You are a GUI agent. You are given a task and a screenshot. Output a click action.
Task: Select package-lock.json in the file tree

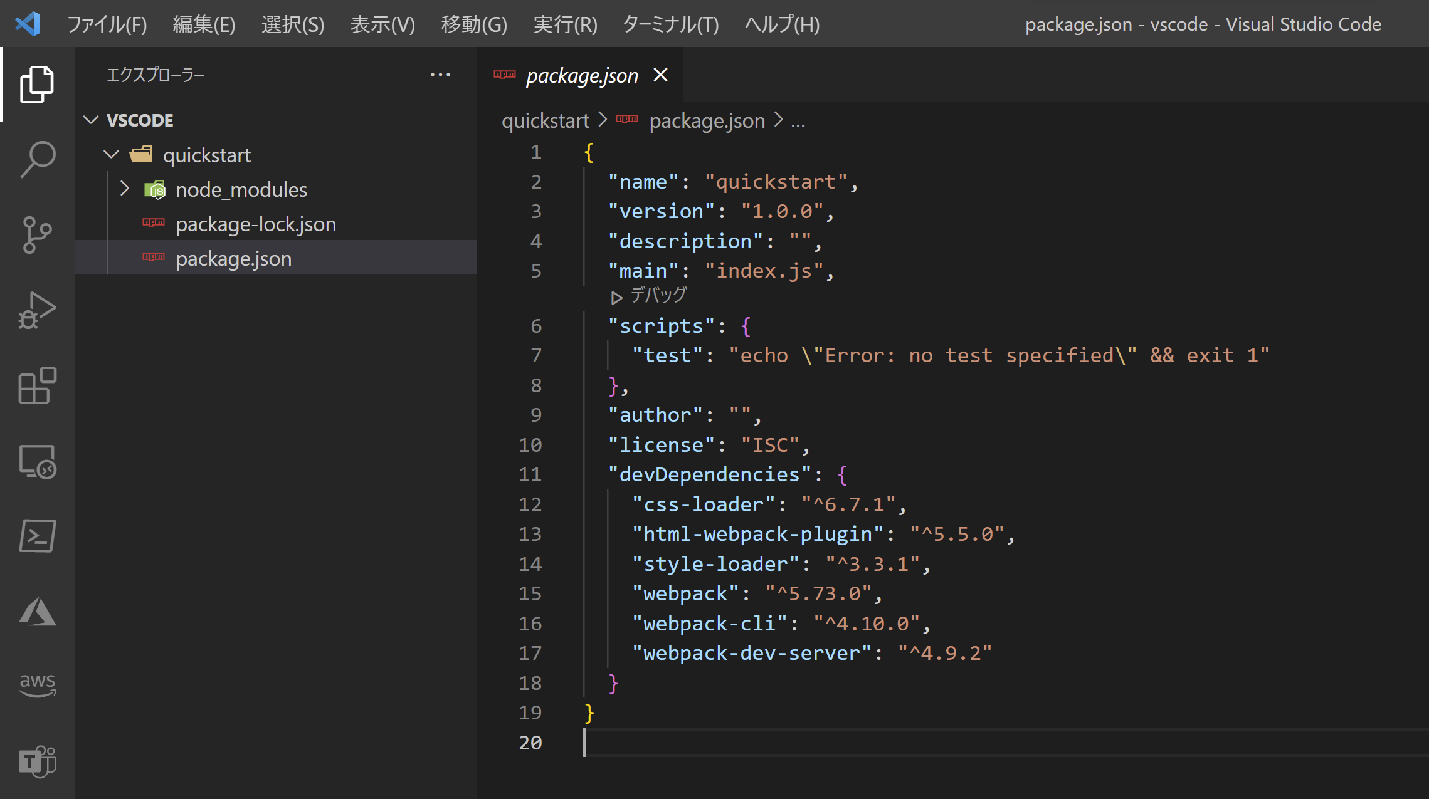pyautogui.click(x=276, y=224)
